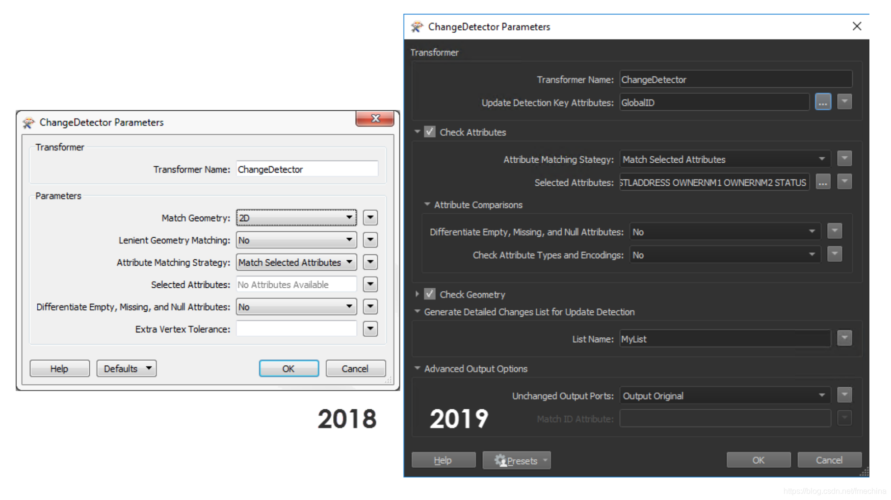The height and width of the screenshot is (500, 891).
Task: Open the Unchanged Output Ports dropdown
Action: (x=725, y=396)
